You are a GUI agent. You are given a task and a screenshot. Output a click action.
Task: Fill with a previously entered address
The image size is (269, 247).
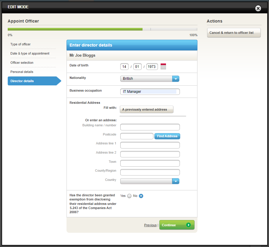tap(146, 109)
